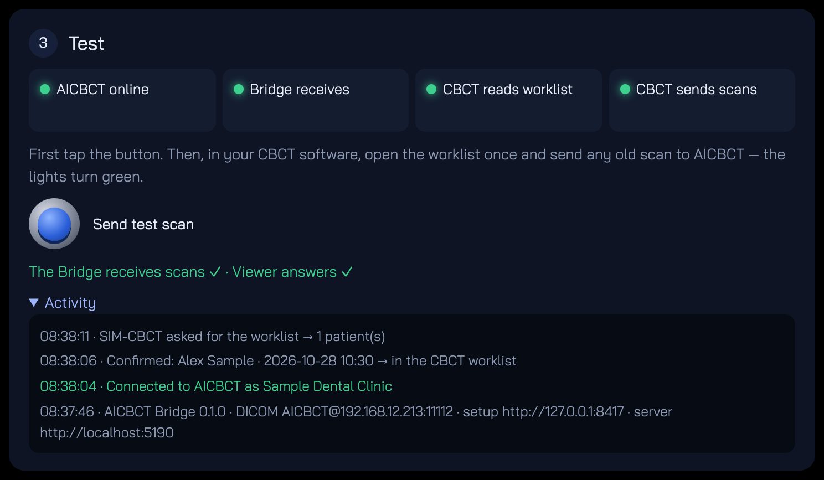Click the Send test scan label
This screenshot has height=480, width=824.
(143, 224)
